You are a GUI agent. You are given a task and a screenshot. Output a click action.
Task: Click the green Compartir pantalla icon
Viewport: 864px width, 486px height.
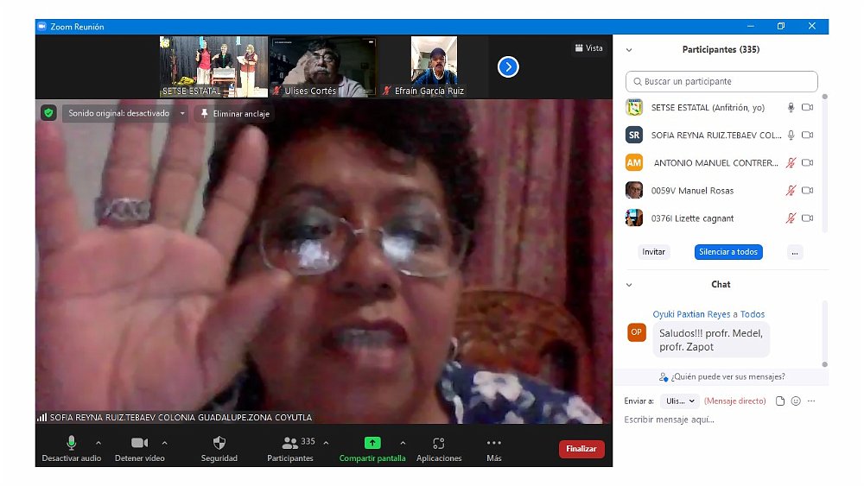[x=372, y=443]
